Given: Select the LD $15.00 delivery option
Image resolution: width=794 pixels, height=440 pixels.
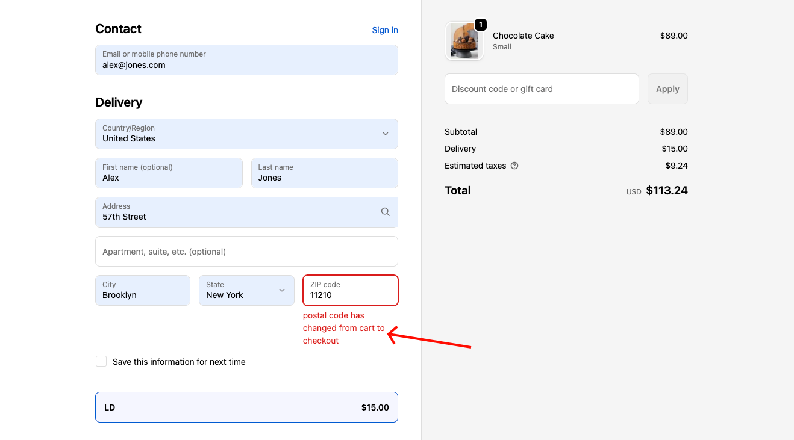Looking at the screenshot, I should click(246, 407).
